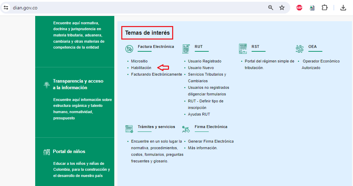The width and height of the screenshot is (353, 186).
Task: Click the spreadsheet extension icon in toolbar
Action: point(312,8)
